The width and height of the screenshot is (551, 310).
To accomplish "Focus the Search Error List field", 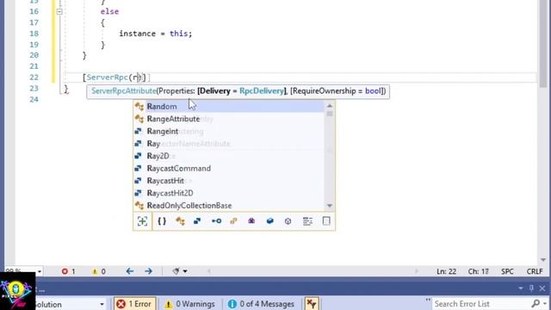I will [481, 304].
